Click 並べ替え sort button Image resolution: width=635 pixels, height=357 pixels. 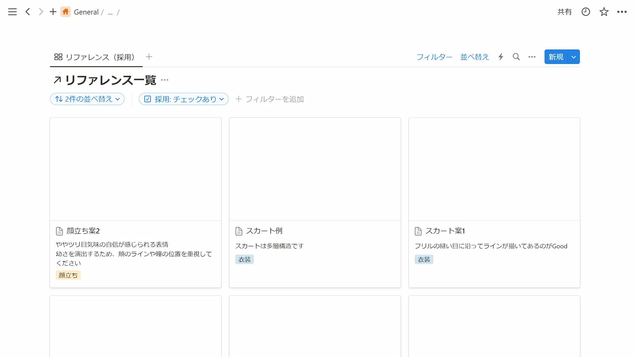click(x=475, y=57)
